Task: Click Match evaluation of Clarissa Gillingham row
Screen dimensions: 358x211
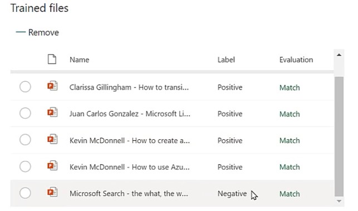Action: pyautogui.click(x=290, y=88)
